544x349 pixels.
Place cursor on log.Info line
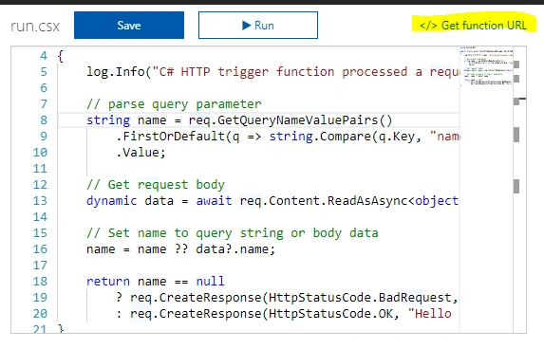pos(273,72)
